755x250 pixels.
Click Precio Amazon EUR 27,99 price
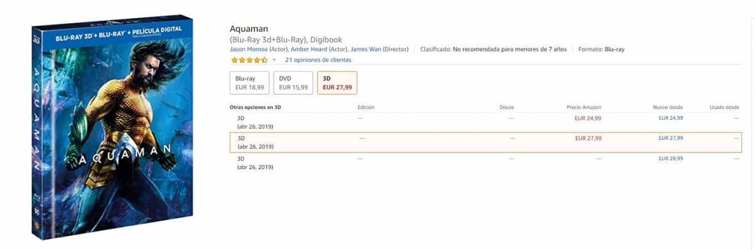[x=588, y=138]
